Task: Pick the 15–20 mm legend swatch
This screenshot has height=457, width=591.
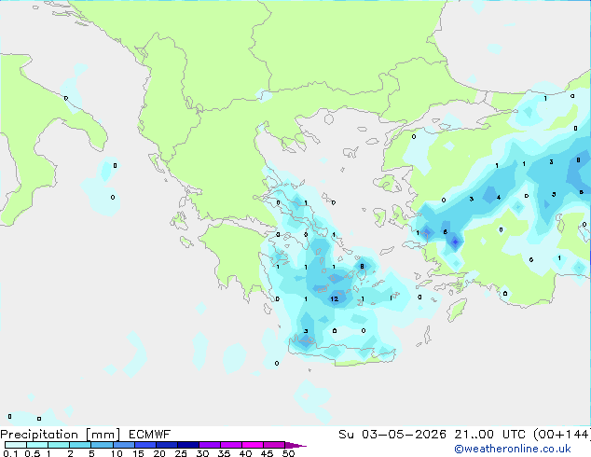Action: [x=145, y=445]
